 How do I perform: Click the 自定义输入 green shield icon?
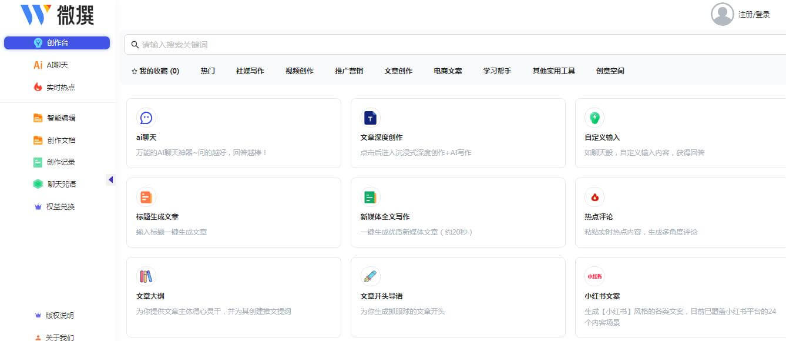[594, 118]
